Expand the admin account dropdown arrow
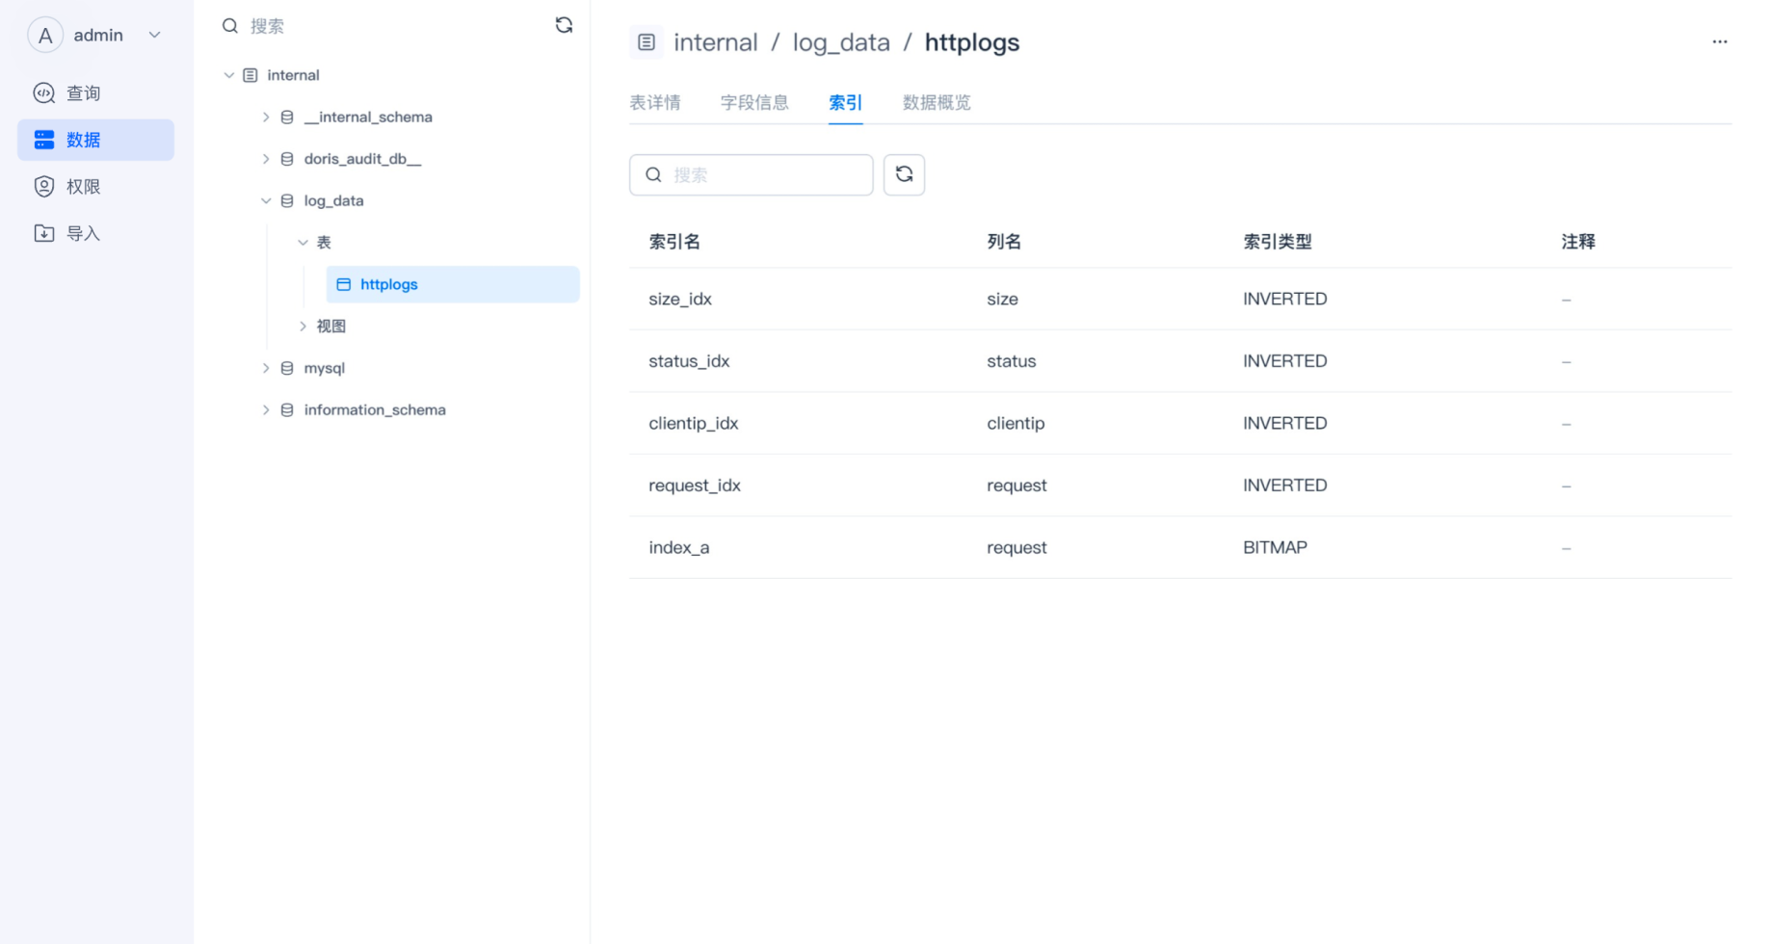 154,36
